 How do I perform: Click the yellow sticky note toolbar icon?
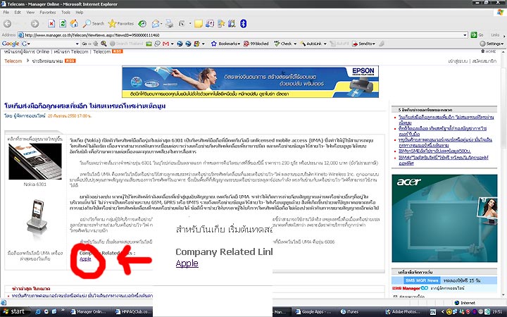(x=198, y=24)
